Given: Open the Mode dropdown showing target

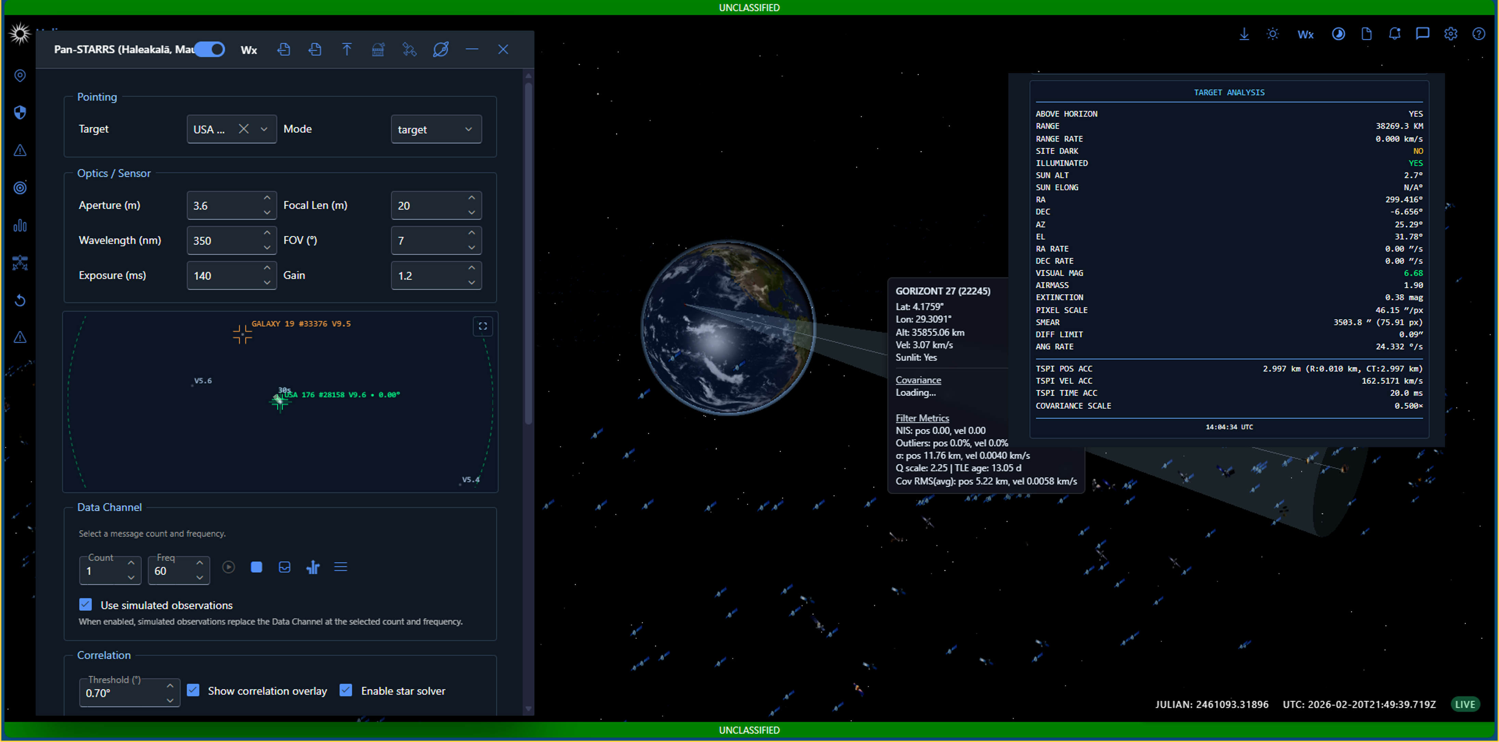Looking at the screenshot, I should click(436, 129).
